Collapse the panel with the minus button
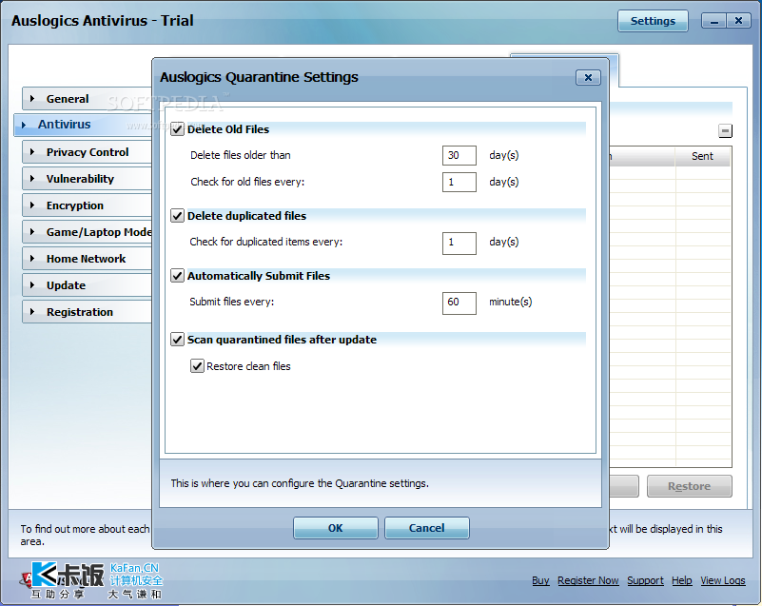Viewport: 762px width, 606px height. (x=725, y=130)
